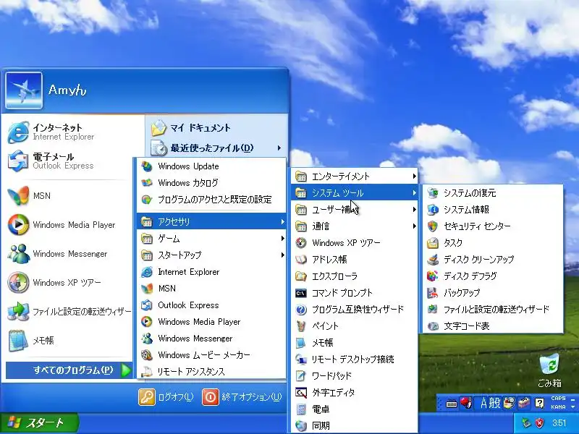
Task: Select 同期 menu entry
Action: point(355,425)
